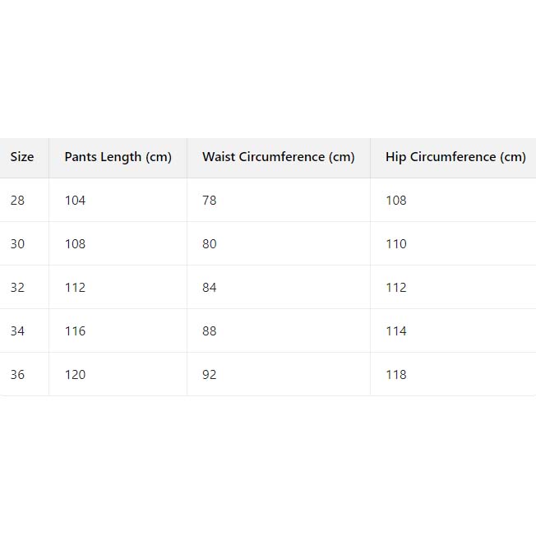Click the Pants Length (cm) column header
The image size is (536, 536).
pos(118,157)
